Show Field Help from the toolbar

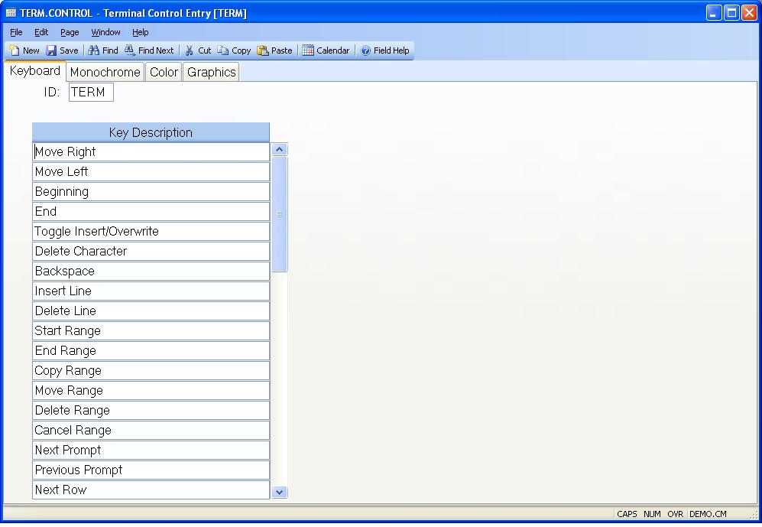pos(366,50)
